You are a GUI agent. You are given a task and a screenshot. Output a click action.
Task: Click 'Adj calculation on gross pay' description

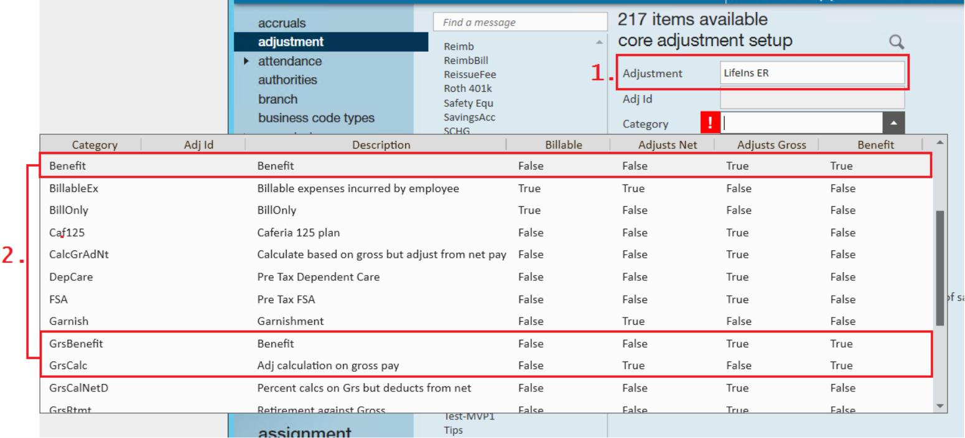tap(328, 365)
